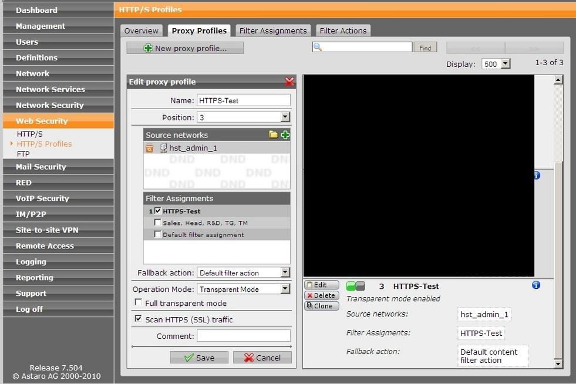576x384 pixels.
Task: Click the Save button
Action: tap(199, 358)
